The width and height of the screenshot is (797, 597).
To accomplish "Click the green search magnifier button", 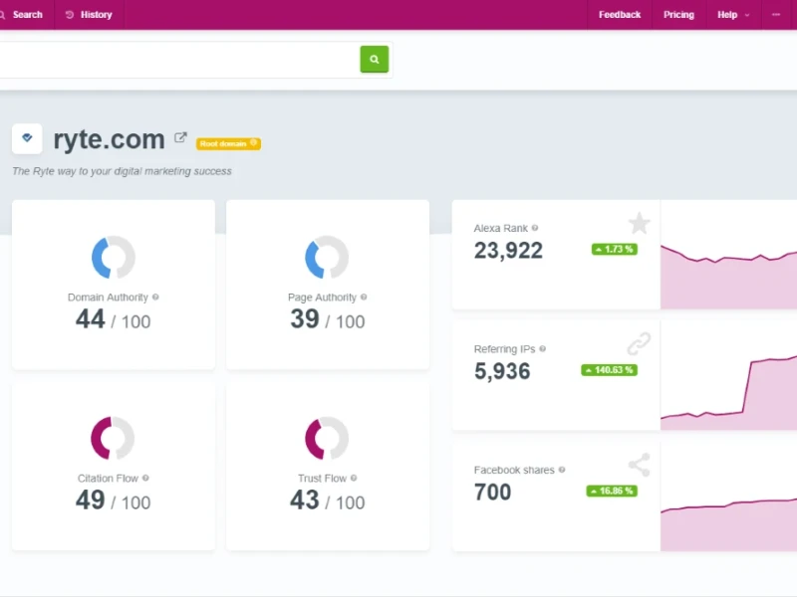I will click(x=375, y=60).
